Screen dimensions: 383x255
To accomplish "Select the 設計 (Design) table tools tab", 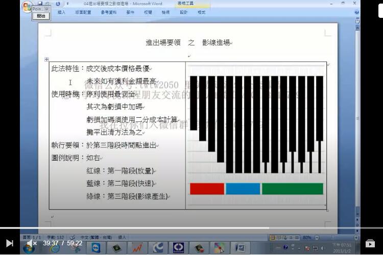I will point(184,12).
